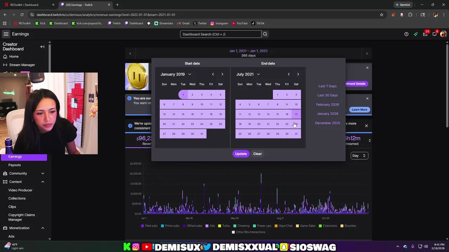The image size is (449, 252).
Task: Open Video Producer in the sidebar
Action: pyautogui.click(x=20, y=190)
